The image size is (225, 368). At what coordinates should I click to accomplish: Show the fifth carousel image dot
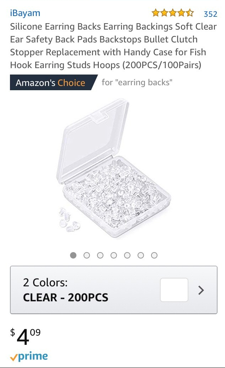[127, 255]
